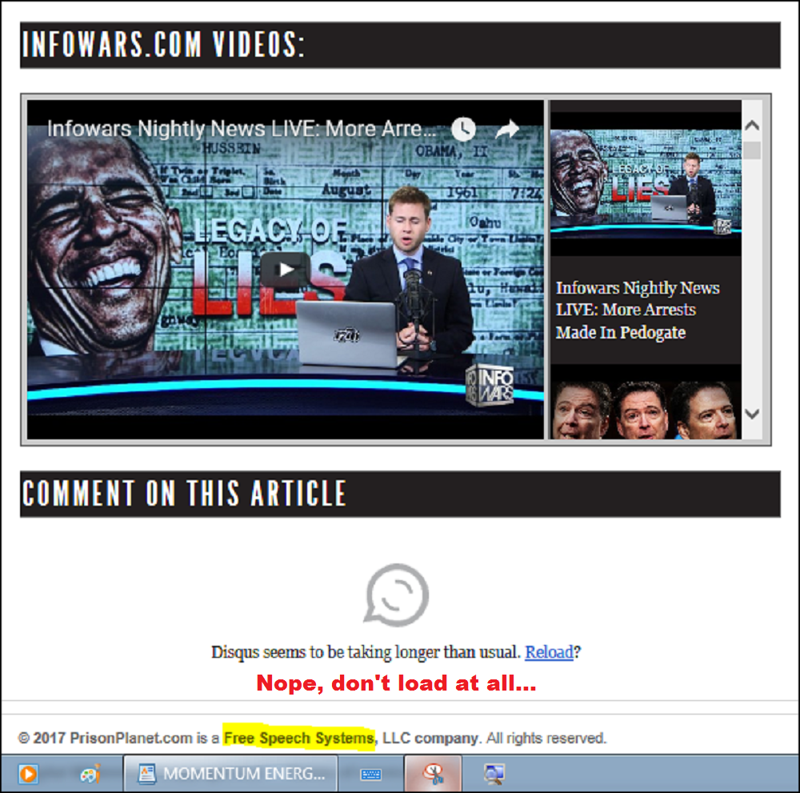Click the Disqus loading speech bubble icon

click(x=397, y=594)
